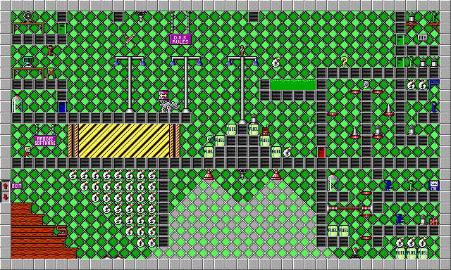This screenshot has width=451, height=270.
Task: Click the elevator up arrow
Action: pyautogui.click(x=6, y=186)
